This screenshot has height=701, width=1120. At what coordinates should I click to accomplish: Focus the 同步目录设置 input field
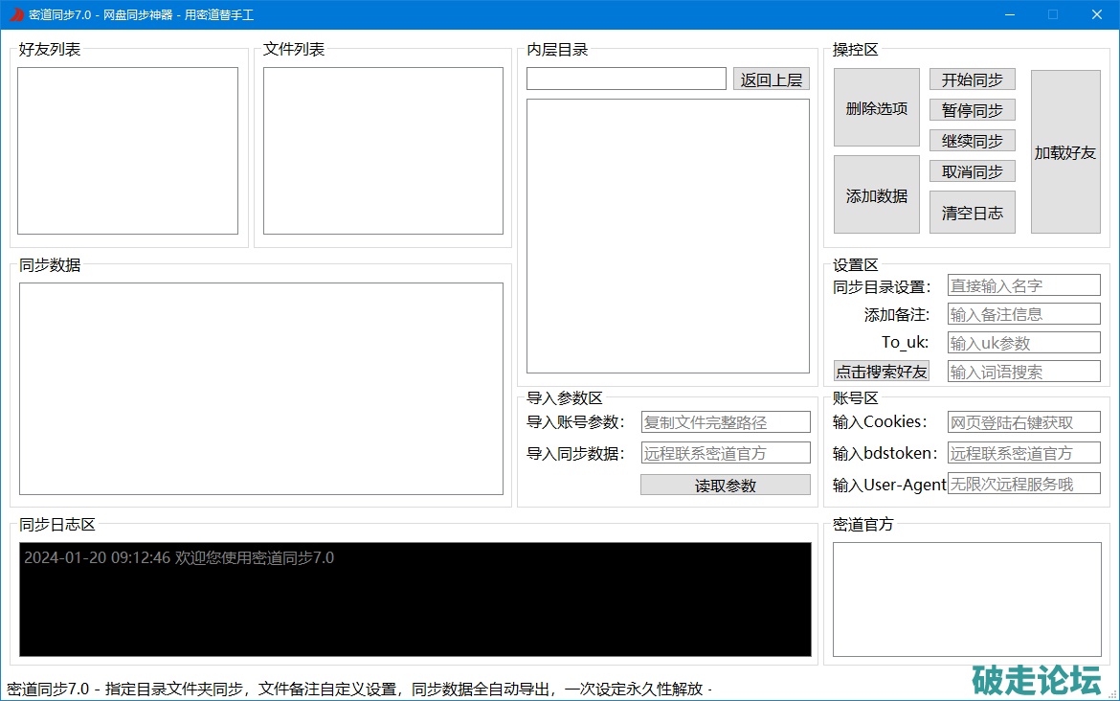(1023, 285)
